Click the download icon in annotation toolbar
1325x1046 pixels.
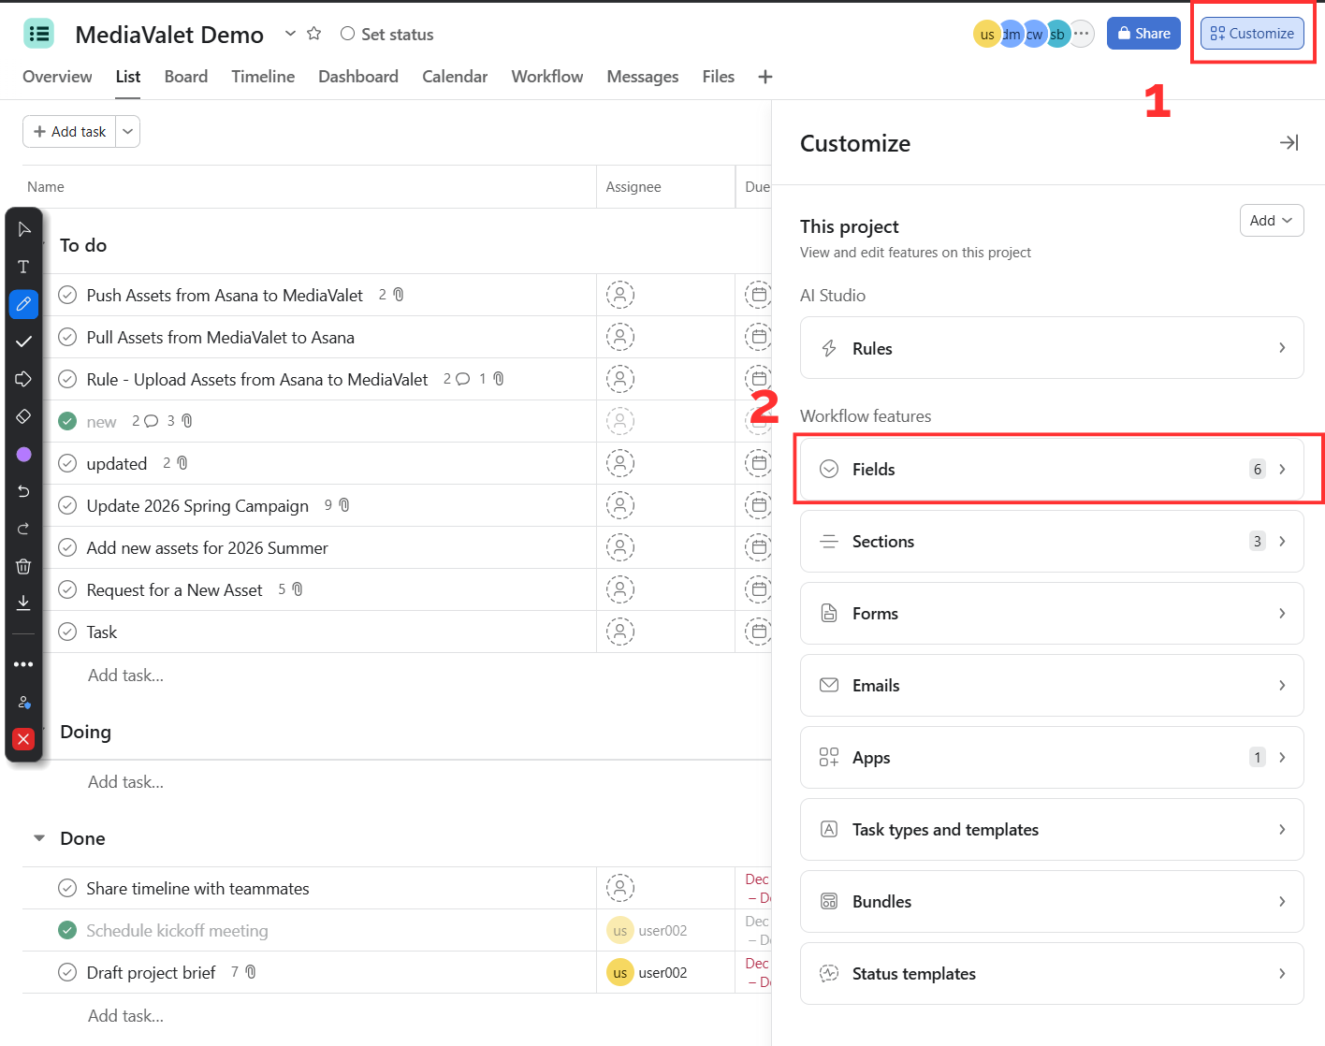pos(23,603)
